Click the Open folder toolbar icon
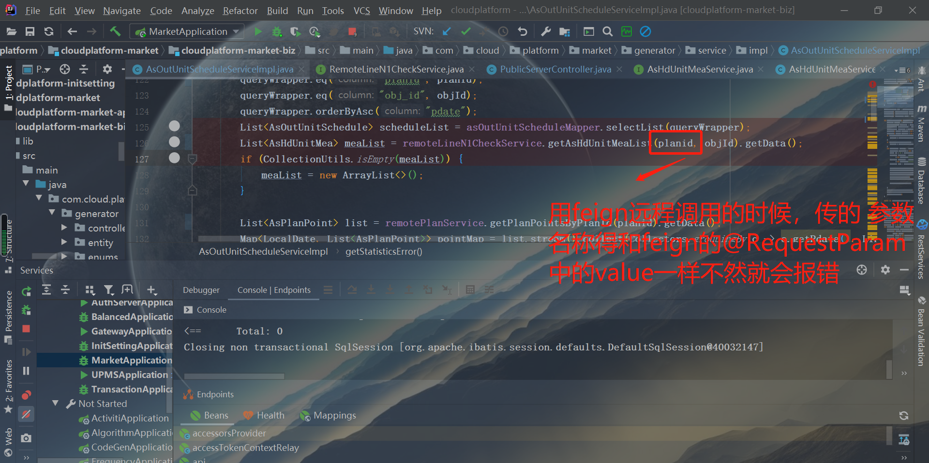 click(x=11, y=31)
